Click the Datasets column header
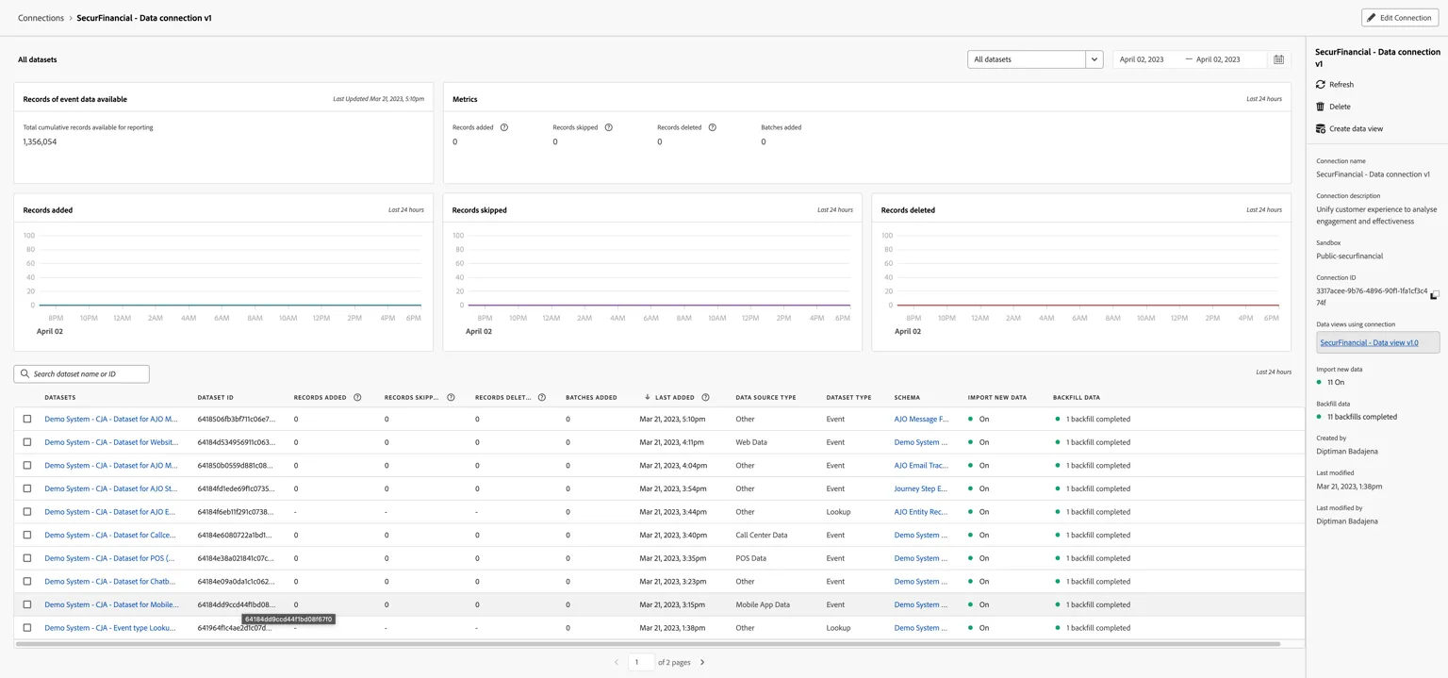Image resolution: width=1448 pixels, height=678 pixels. coord(60,398)
